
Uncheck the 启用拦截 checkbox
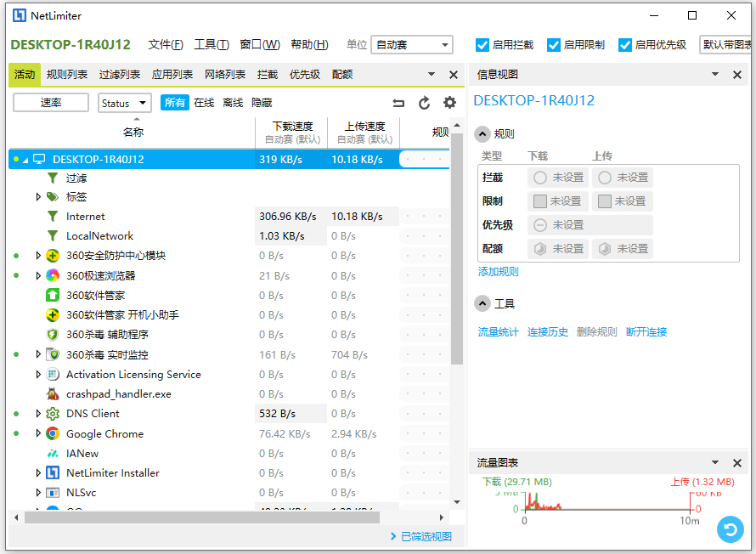coord(482,45)
